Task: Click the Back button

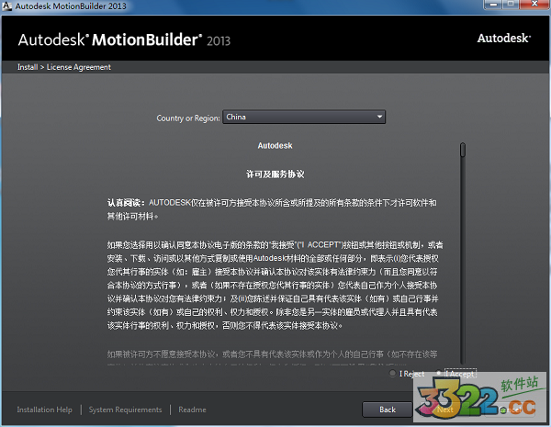Action: [388, 410]
